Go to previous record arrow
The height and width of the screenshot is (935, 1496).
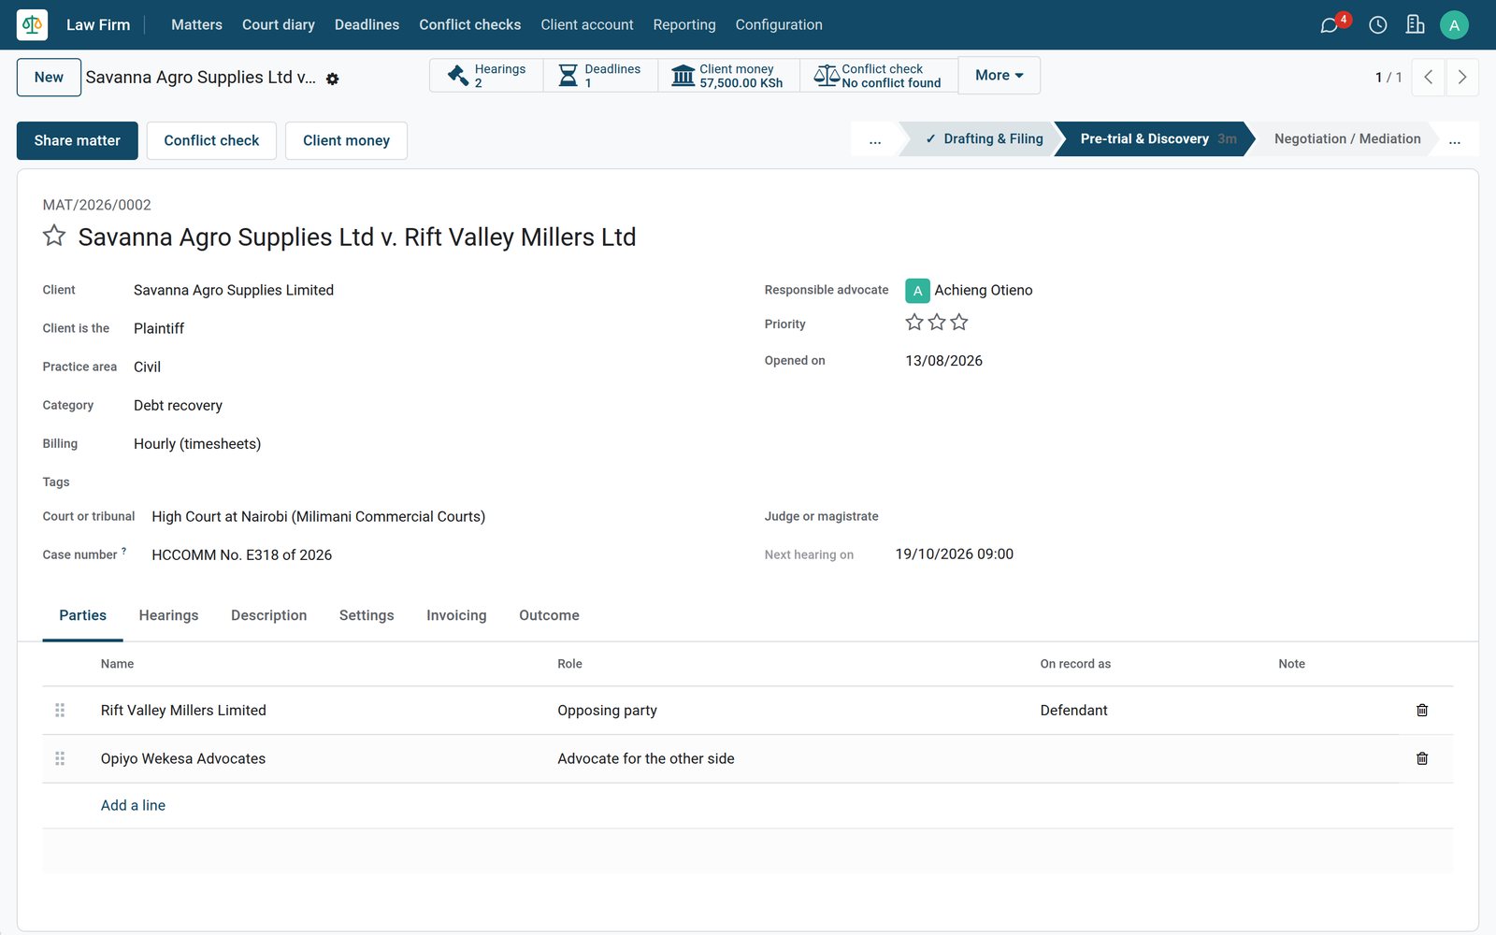click(1428, 78)
